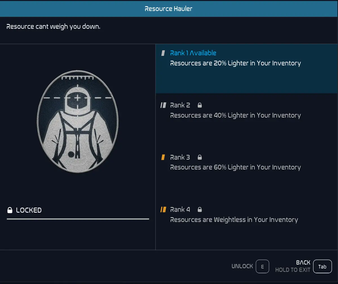This screenshot has height=284, width=338.
Task: Click 'Resources are Weightless in Your Inventory'
Action: tap(234, 220)
